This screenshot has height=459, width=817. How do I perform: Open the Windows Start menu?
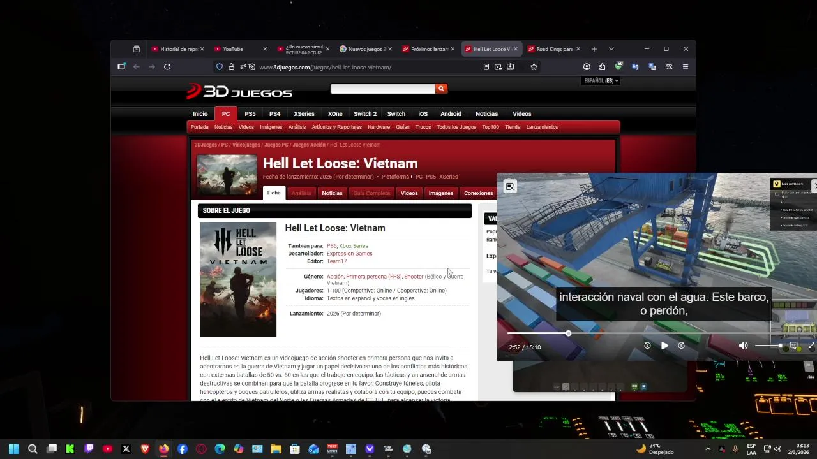click(x=14, y=449)
